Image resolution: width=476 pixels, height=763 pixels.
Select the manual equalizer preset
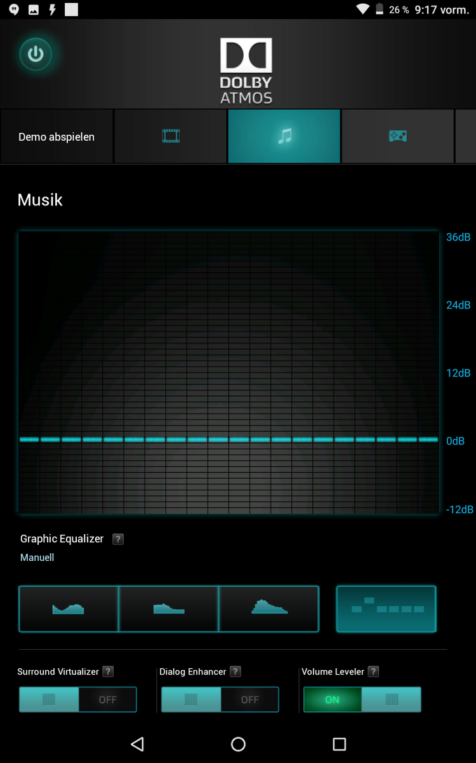[x=387, y=609]
